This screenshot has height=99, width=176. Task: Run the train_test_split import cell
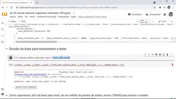[11, 58]
